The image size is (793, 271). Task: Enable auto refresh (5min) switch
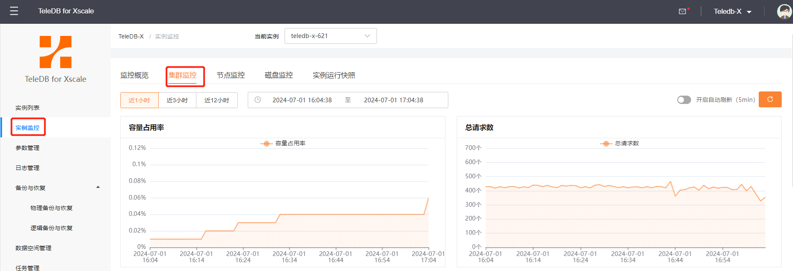click(684, 100)
